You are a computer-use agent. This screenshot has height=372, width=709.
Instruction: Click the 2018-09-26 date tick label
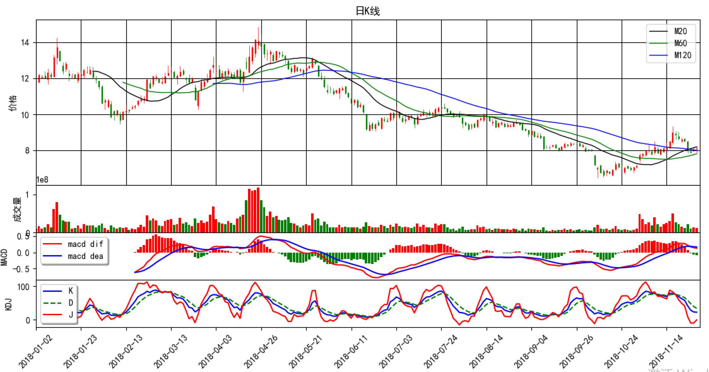point(576,352)
